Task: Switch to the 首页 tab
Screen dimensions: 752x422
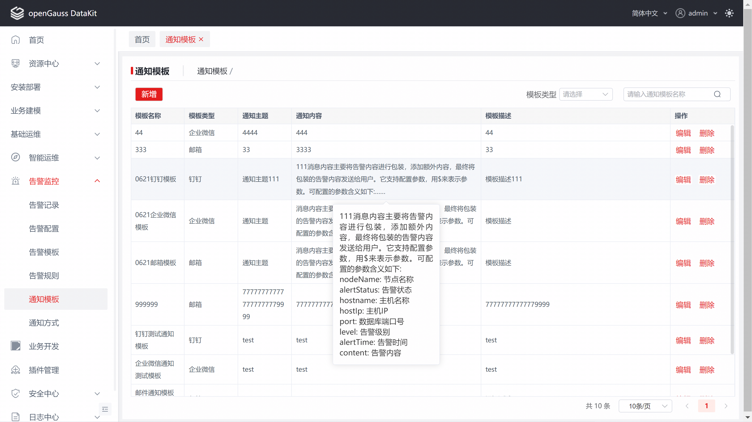Action: (142, 39)
